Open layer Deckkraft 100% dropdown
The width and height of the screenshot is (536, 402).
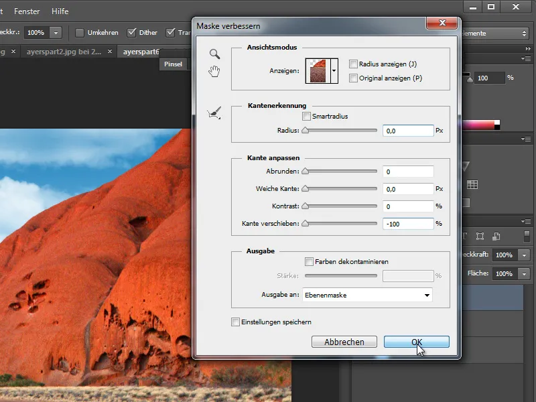(524, 255)
